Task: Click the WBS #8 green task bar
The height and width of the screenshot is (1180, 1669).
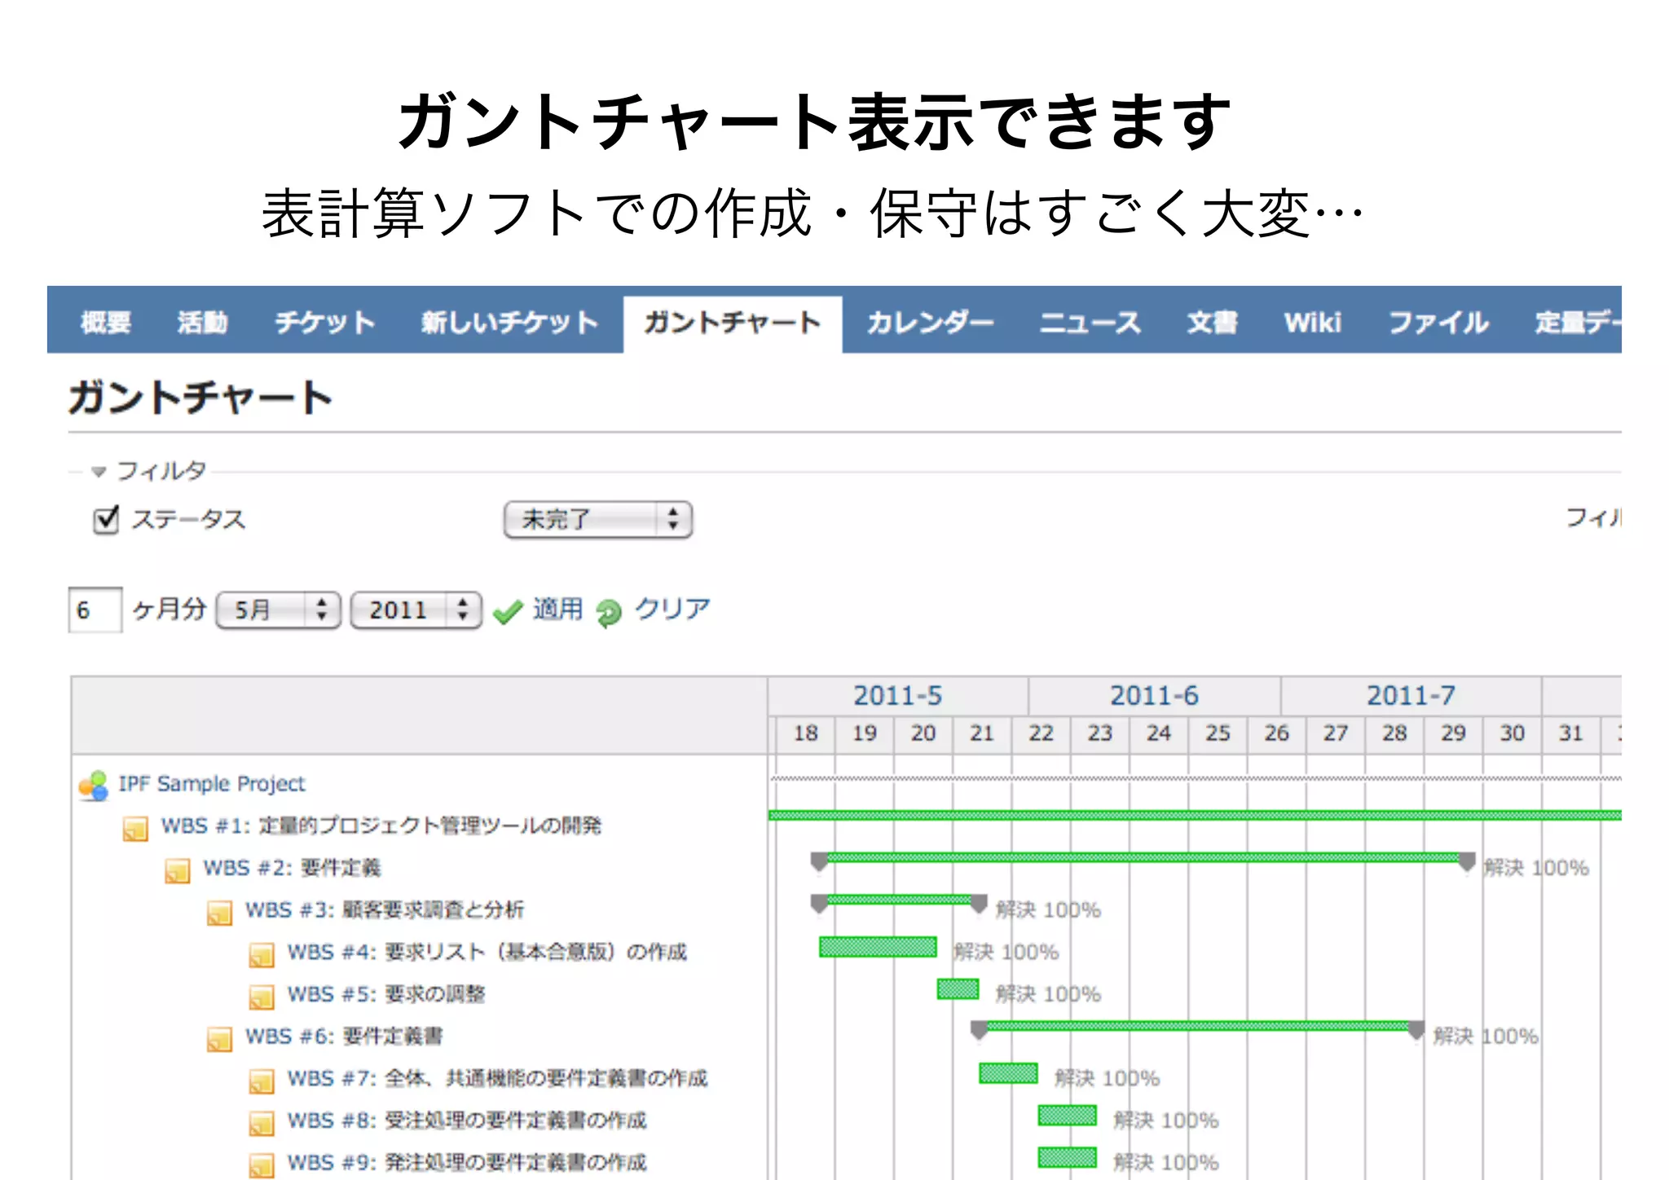Action: click(x=1068, y=1116)
